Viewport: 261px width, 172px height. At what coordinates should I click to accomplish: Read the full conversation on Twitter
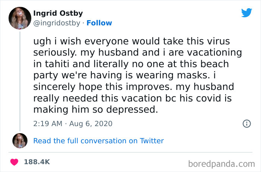tap(98, 141)
